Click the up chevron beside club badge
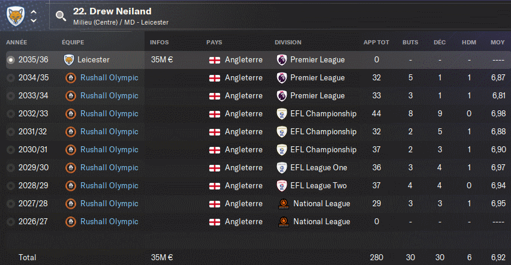The width and height of the screenshot is (511, 265). click(34, 11)
